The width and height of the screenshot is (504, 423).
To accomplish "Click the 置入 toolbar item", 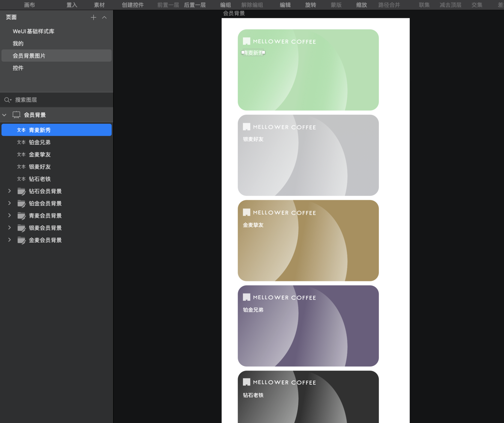I will tap(72, 5).
